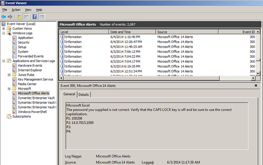Viewport: 263px width, 165px height.
Task: Select the event logged 6/3/2014 12:51:34 PM
Action: (x=158, y=71)
